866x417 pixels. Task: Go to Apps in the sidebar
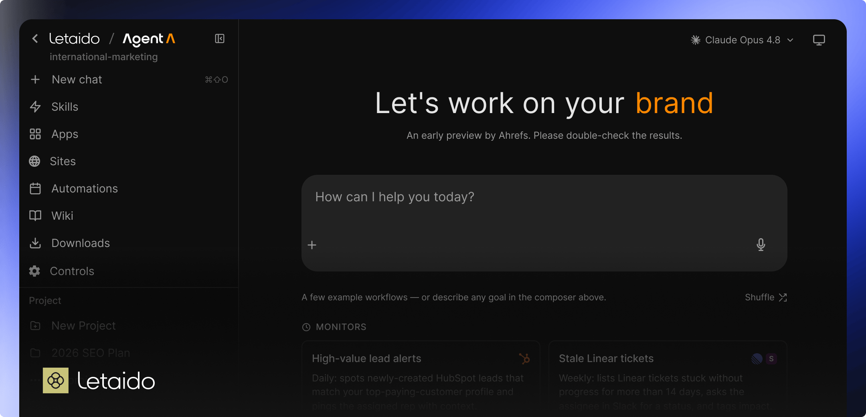click(129, 134)
